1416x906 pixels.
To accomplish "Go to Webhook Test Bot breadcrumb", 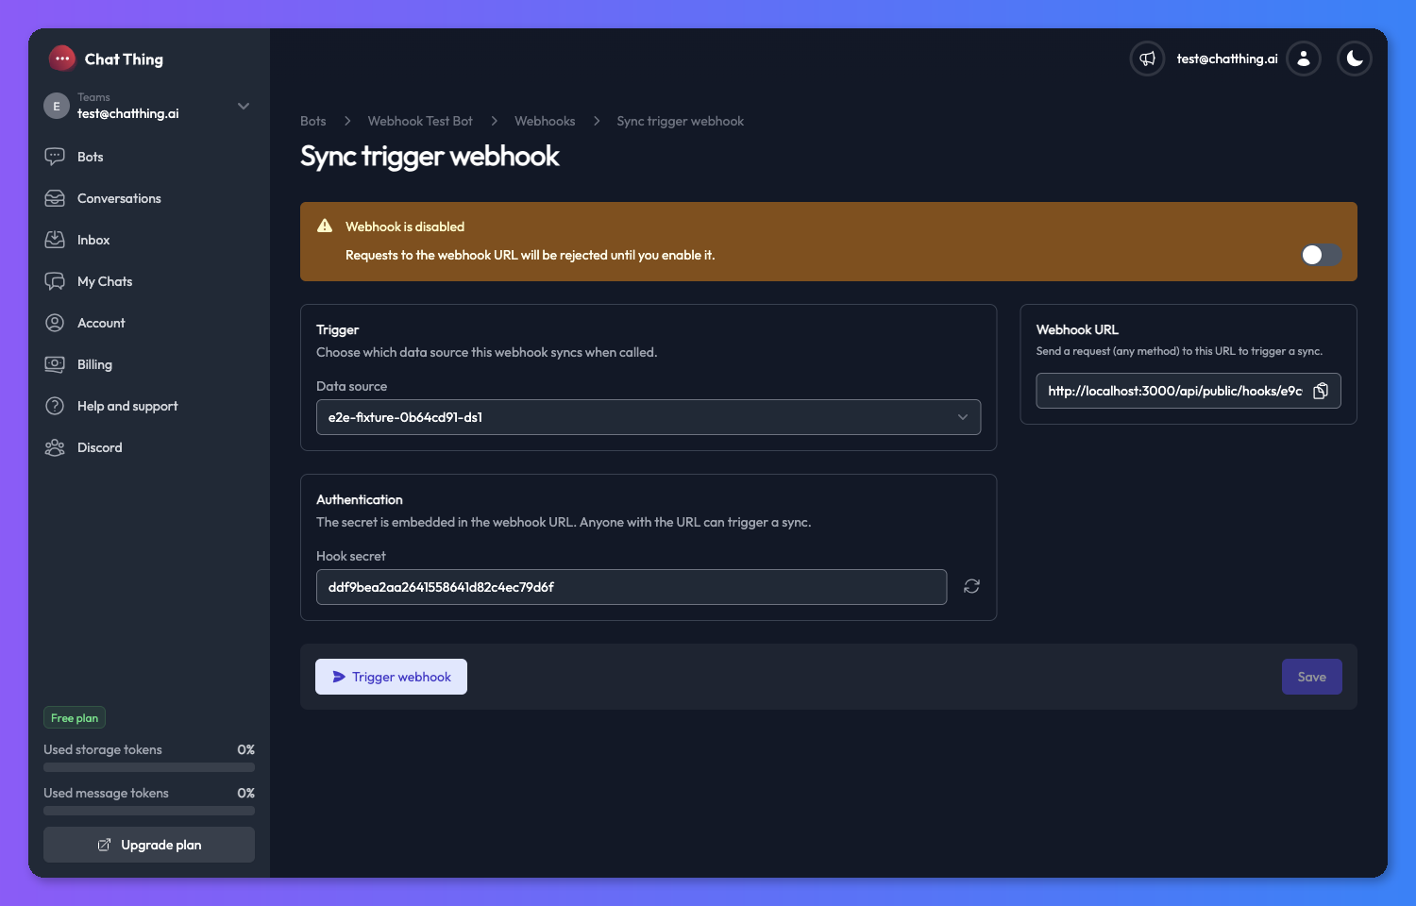I will (420, 121).
